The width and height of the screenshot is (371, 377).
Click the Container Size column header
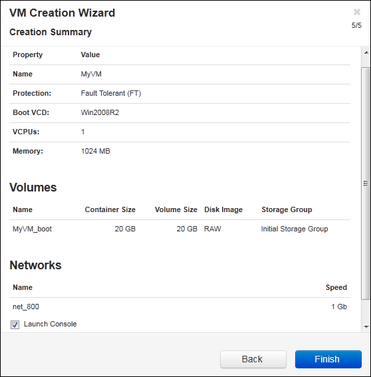[x=110, y=209]
